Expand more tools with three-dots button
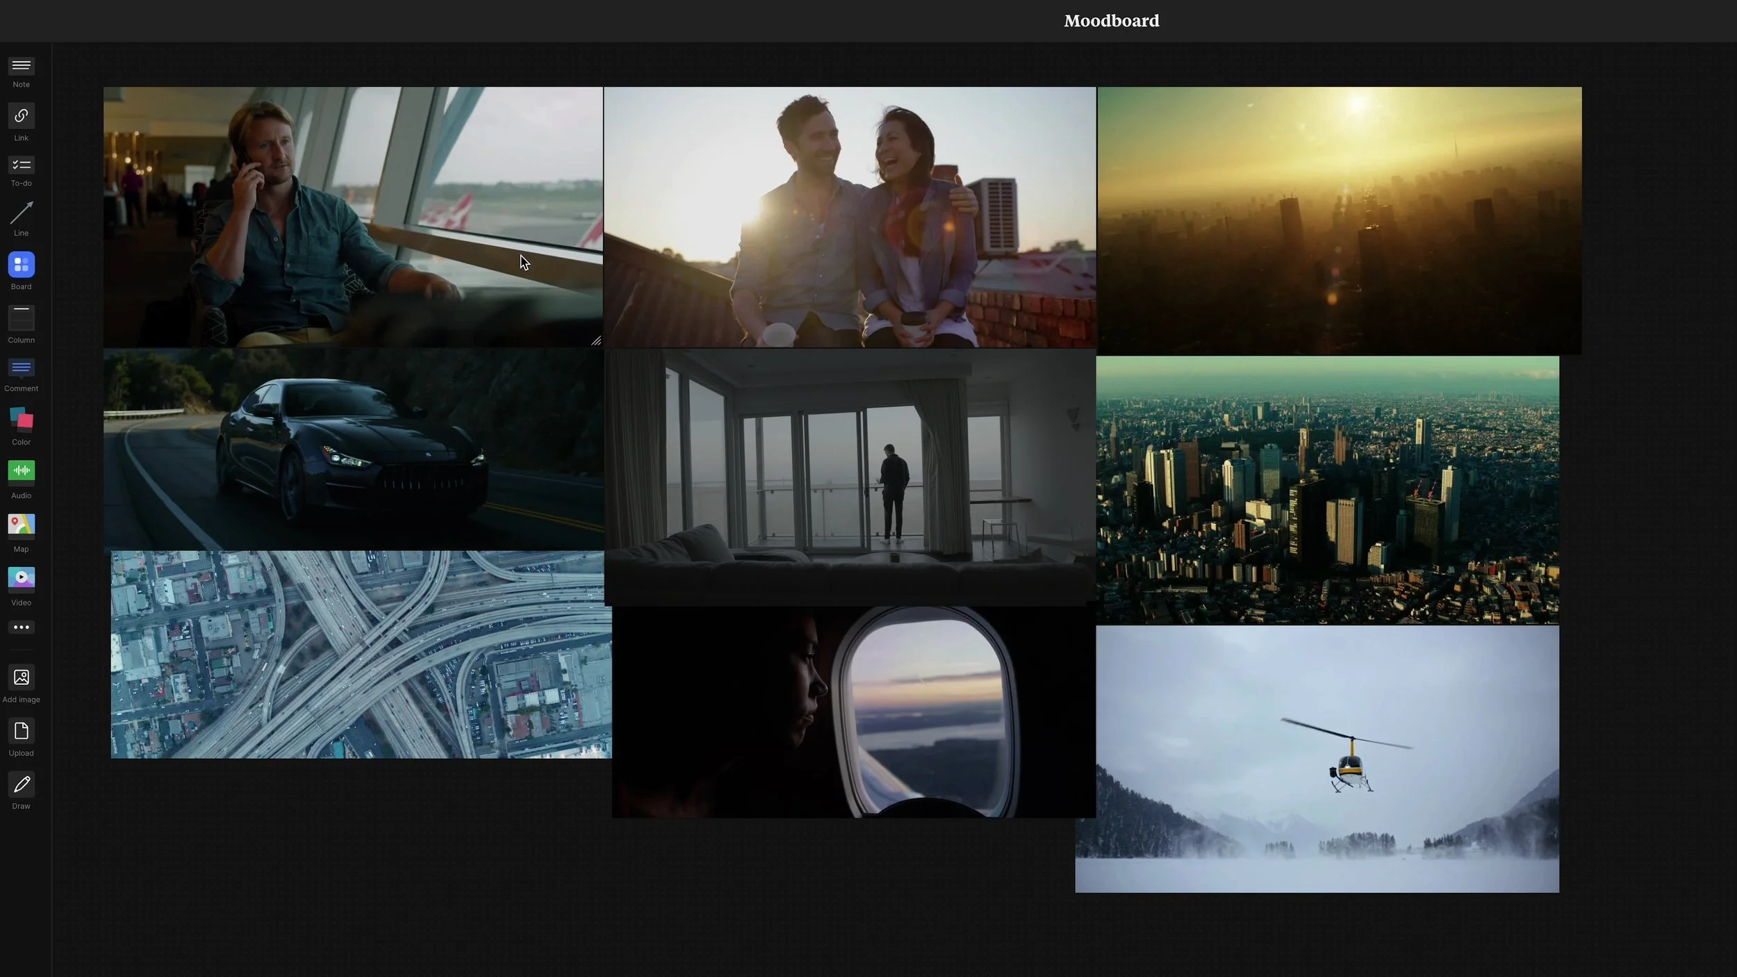The image size is (1737, 977). [21, 627]
